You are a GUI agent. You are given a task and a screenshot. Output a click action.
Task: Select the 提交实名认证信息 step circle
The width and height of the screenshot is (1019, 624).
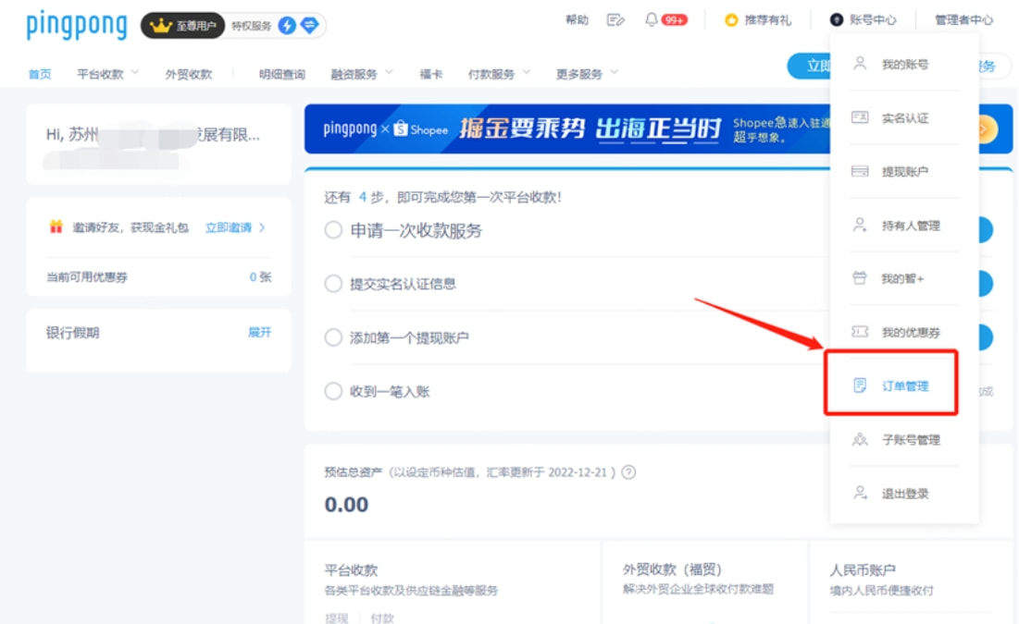[x=333, y=284]
